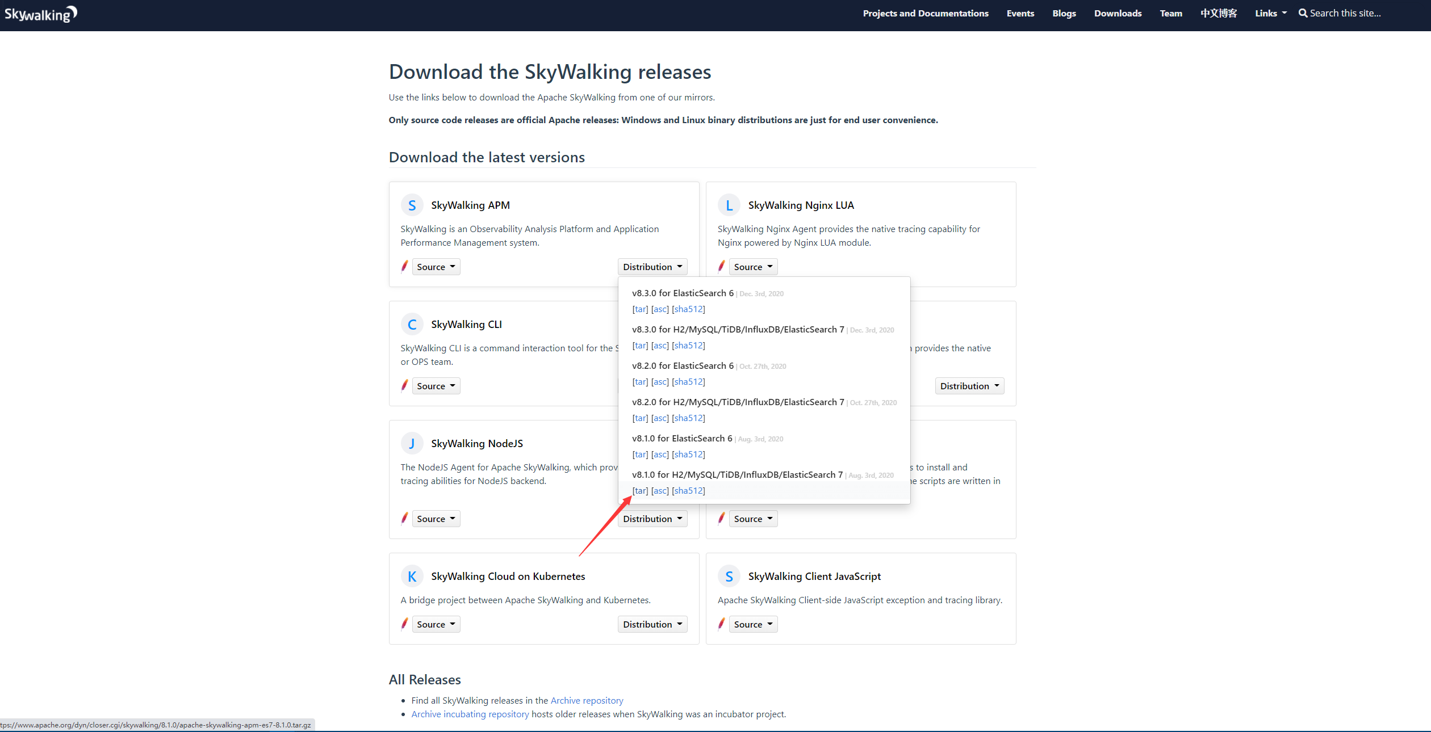Open sha512 for v8.1.0 H2/MySQL/TiDB/InfluxDB/ElasticSearch 7
Screen dimensions: 1431x732
[x=688, y=491]
